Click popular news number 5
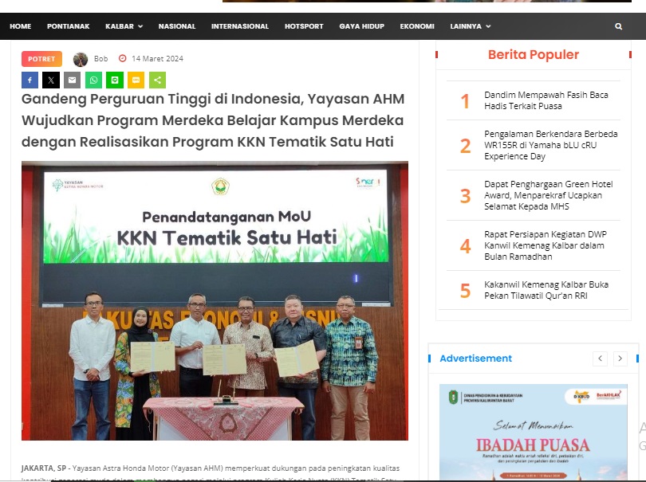Screen dimensions: 646x482 click(465, 291)
